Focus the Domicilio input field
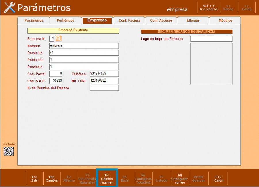Screen dimensions: 259x187 [x=84, y=53]
